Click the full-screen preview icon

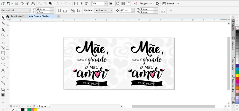[x=111, y=4]
